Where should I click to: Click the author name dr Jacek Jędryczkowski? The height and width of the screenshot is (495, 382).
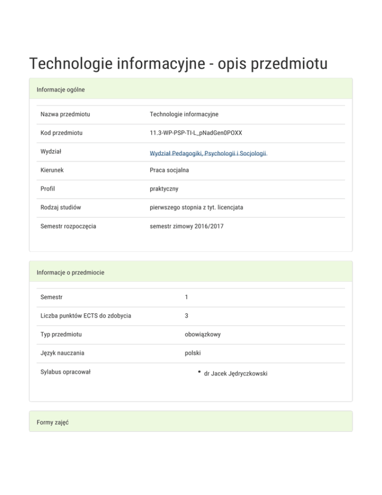(235, 373)
